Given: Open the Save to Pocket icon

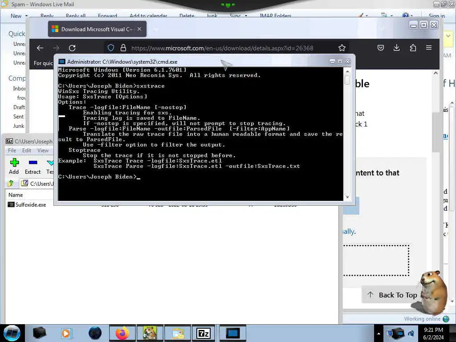Looking at the screenshot, I should [380, 48].
